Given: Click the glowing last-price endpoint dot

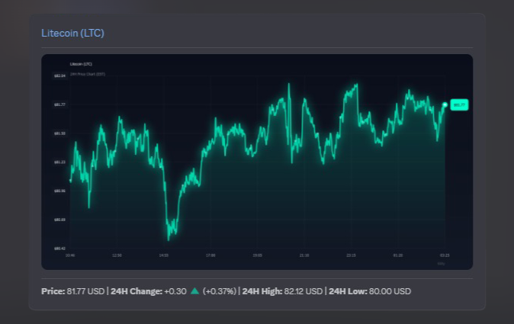Looking at the screenshot, I should click(445, 105).
